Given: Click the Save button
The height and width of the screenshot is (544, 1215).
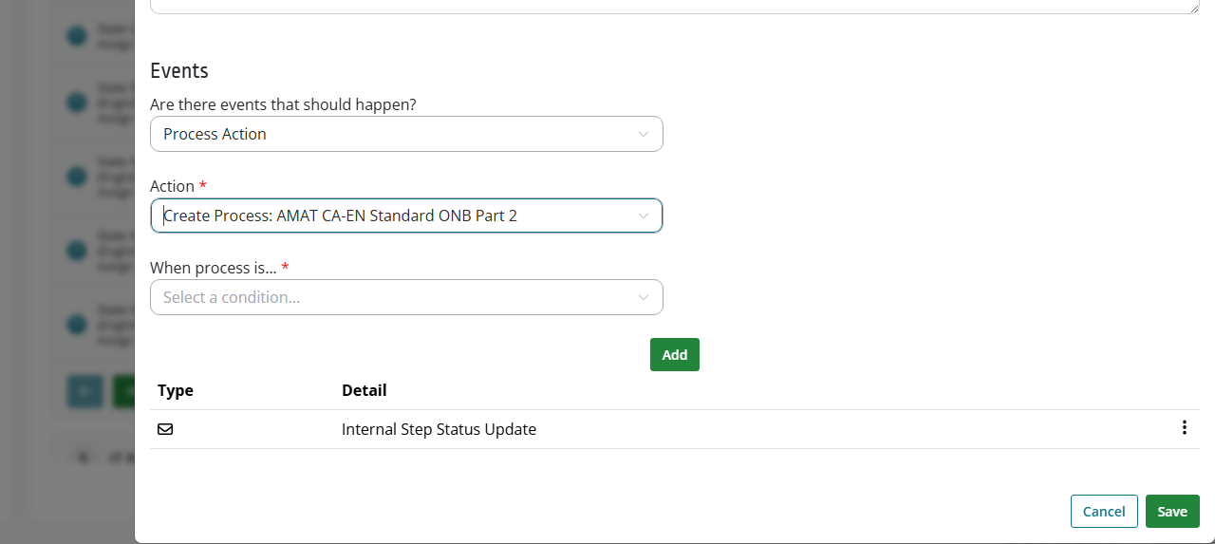Looking at the screenshot, I should [x=1172, y=511].
